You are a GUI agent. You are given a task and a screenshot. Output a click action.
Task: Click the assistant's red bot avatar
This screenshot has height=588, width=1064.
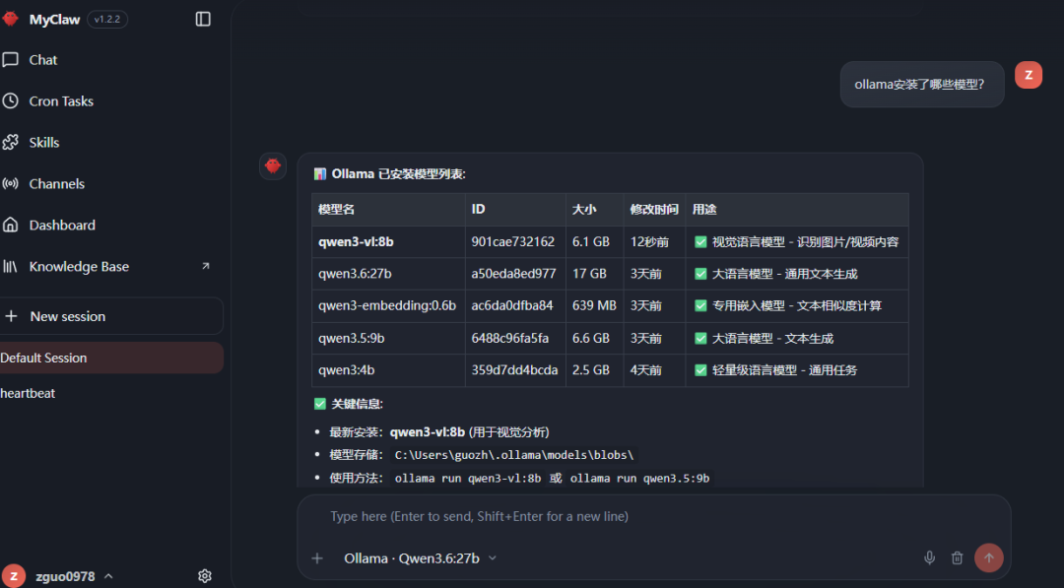273,166
